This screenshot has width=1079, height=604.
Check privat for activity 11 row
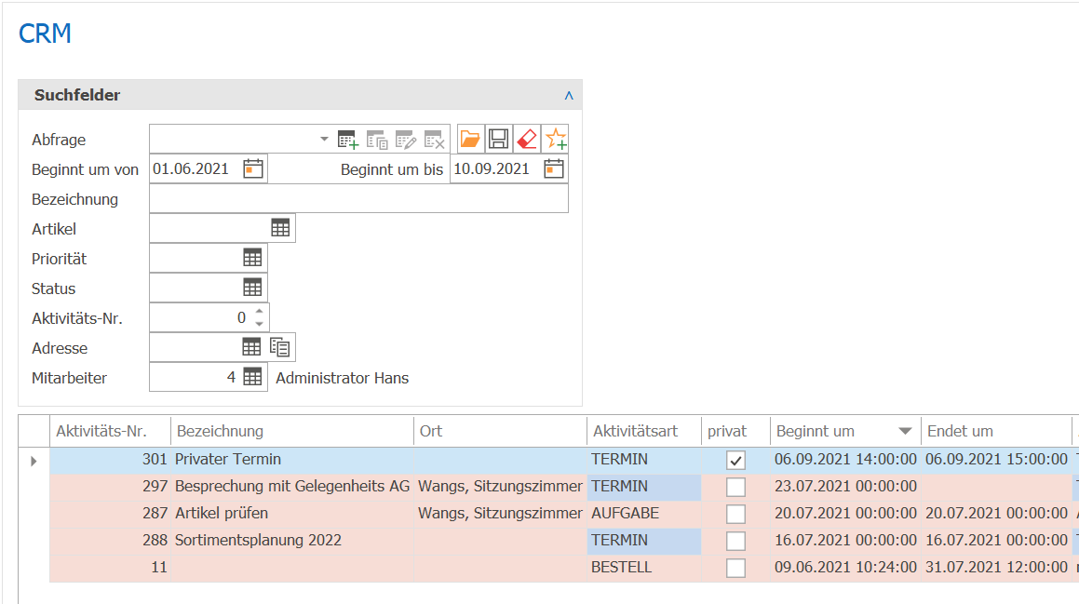click(x=735, y=568)
